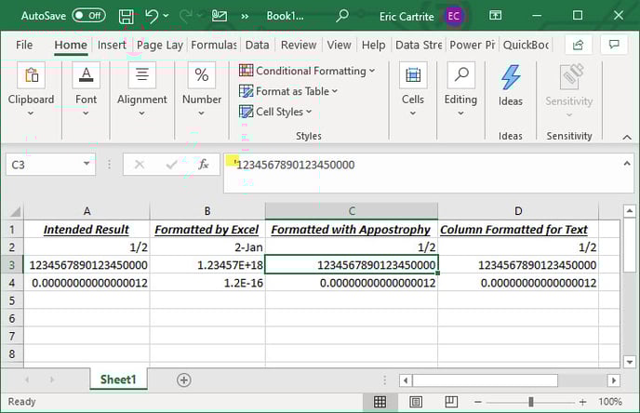640x413 pixels.
Task: Add a new sheet with plus icon
Action: tap(183, 380)
